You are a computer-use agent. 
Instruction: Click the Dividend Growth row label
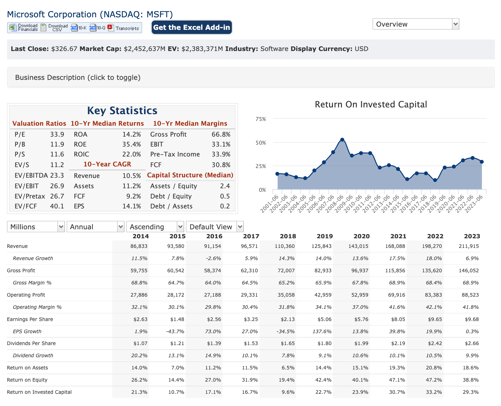[x=33, y=356]
